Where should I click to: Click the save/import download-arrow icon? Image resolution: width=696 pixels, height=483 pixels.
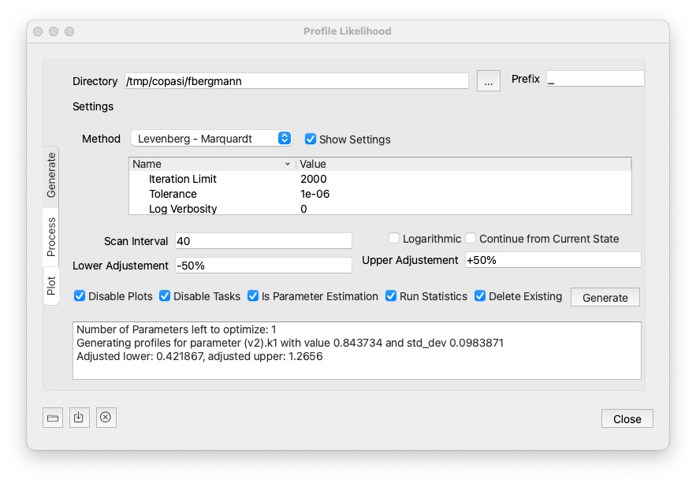(79, 418)
